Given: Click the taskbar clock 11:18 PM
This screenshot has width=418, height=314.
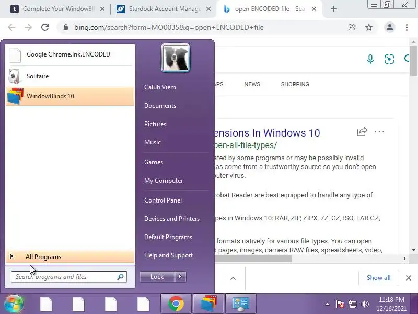Looking at the screenshot, I should point(391,299).
